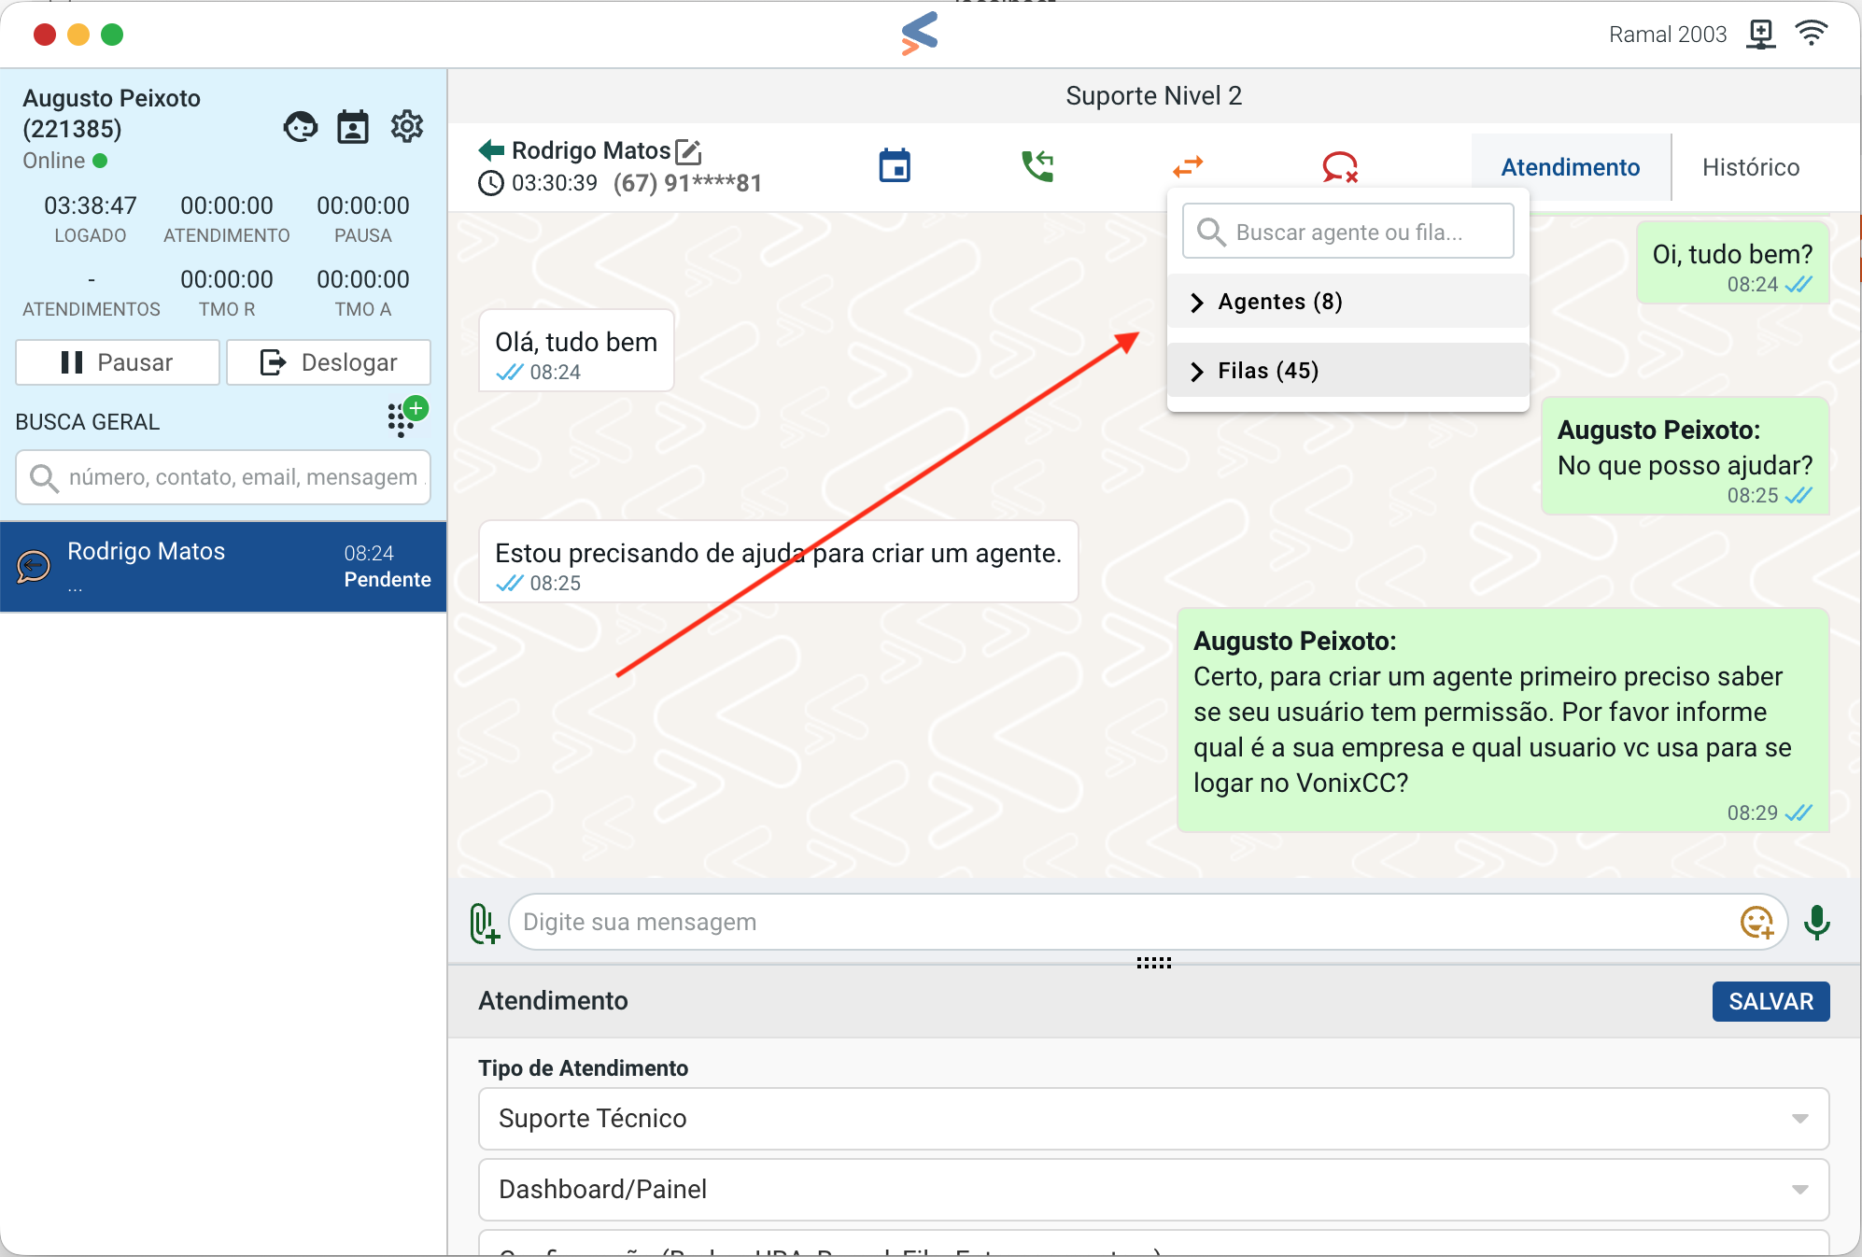The width and height of the screenshot is (1862, 1257).
Task: Open the Dashboard/Painel dropdown
Action: pos(1153,1190)
